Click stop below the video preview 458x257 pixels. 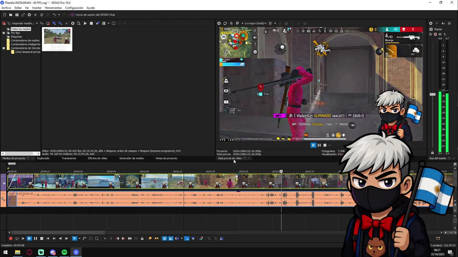point(325,145)
